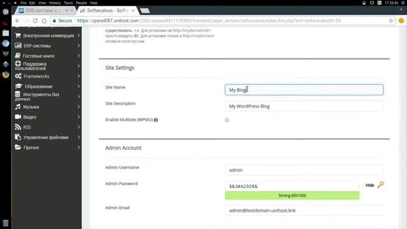Click the Музыка note icon
The height and width of the screenshot is (229, 407).
point(18,106)
